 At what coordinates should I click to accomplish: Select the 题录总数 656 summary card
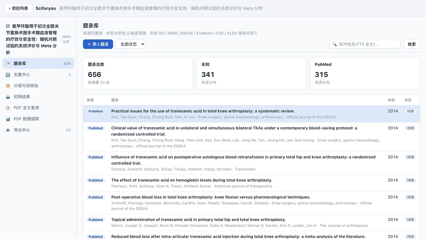(x=138, y=73)
